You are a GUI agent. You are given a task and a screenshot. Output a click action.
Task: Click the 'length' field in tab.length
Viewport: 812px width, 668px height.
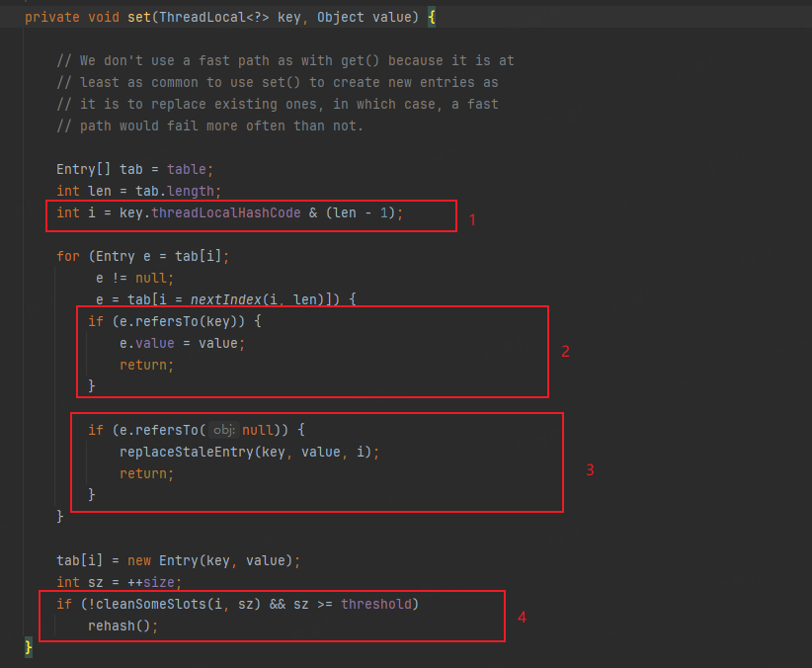click(x=191, y=192)
